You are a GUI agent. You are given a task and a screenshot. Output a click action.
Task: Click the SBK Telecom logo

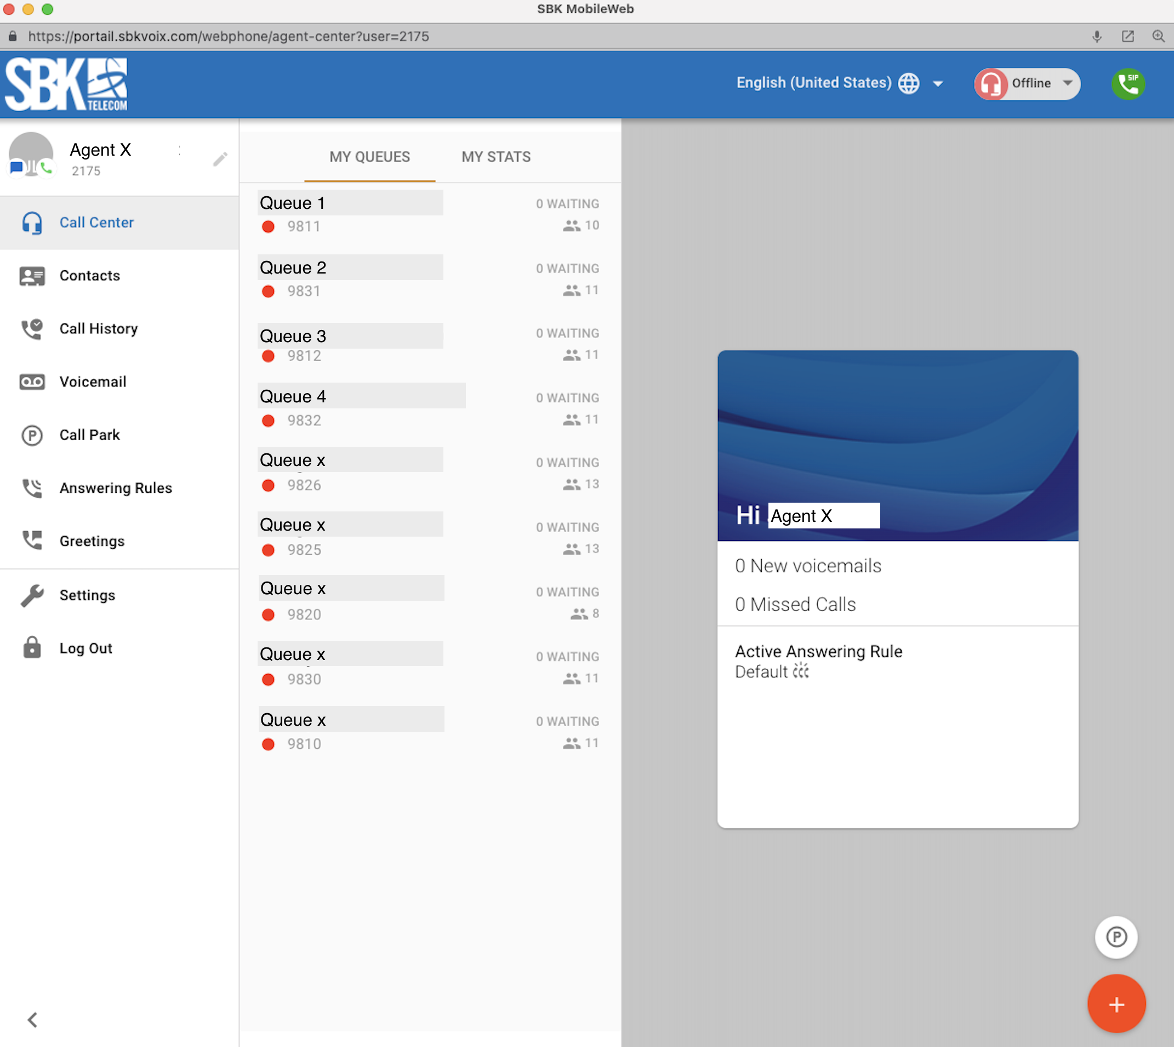tap(66, 84)
